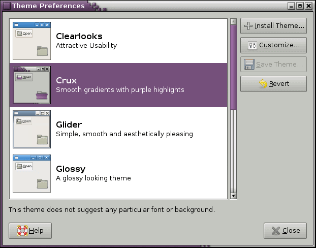Click the lifebuoy Help icon

tap(22, 231)
